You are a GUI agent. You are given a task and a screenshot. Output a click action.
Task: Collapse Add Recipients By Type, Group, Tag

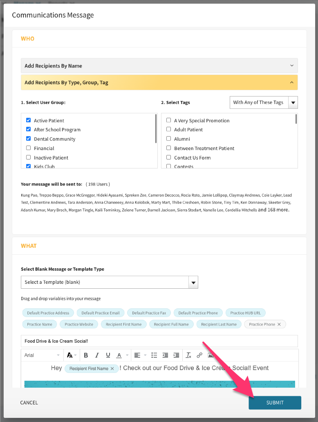pos(159,82)
